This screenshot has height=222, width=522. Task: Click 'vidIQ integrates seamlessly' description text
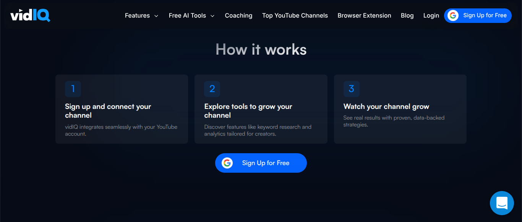coord(121,130)
